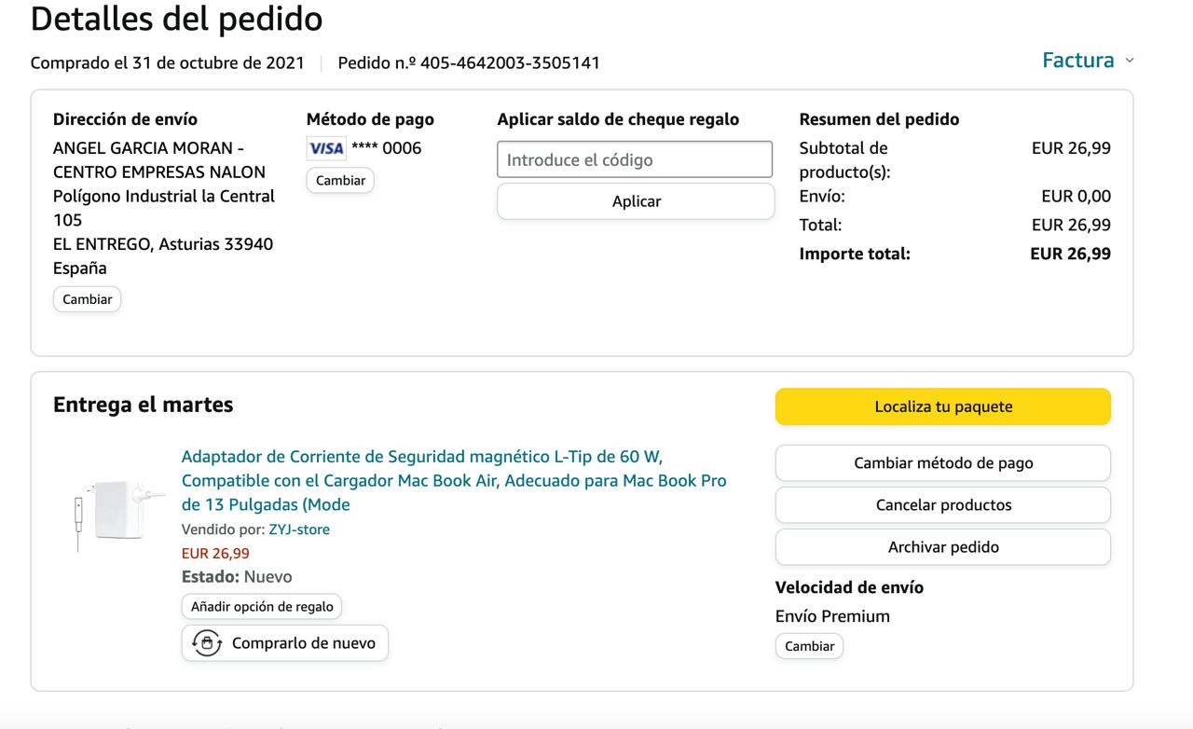Archive the order via 'Archivar pedido'
Screen dimensions: 1193x729
coord(942,547)
